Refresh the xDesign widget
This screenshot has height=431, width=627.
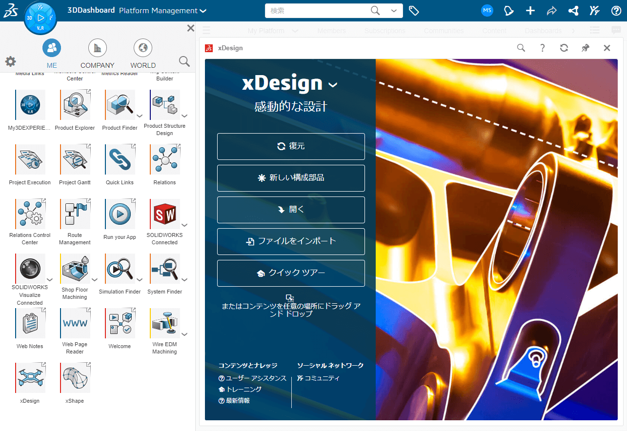(x=564, y=48)
